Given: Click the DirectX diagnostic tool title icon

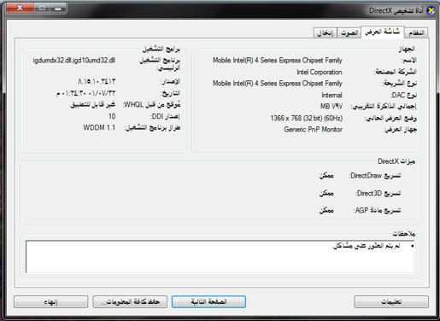Looking at the screenshot, I should 431,10.
